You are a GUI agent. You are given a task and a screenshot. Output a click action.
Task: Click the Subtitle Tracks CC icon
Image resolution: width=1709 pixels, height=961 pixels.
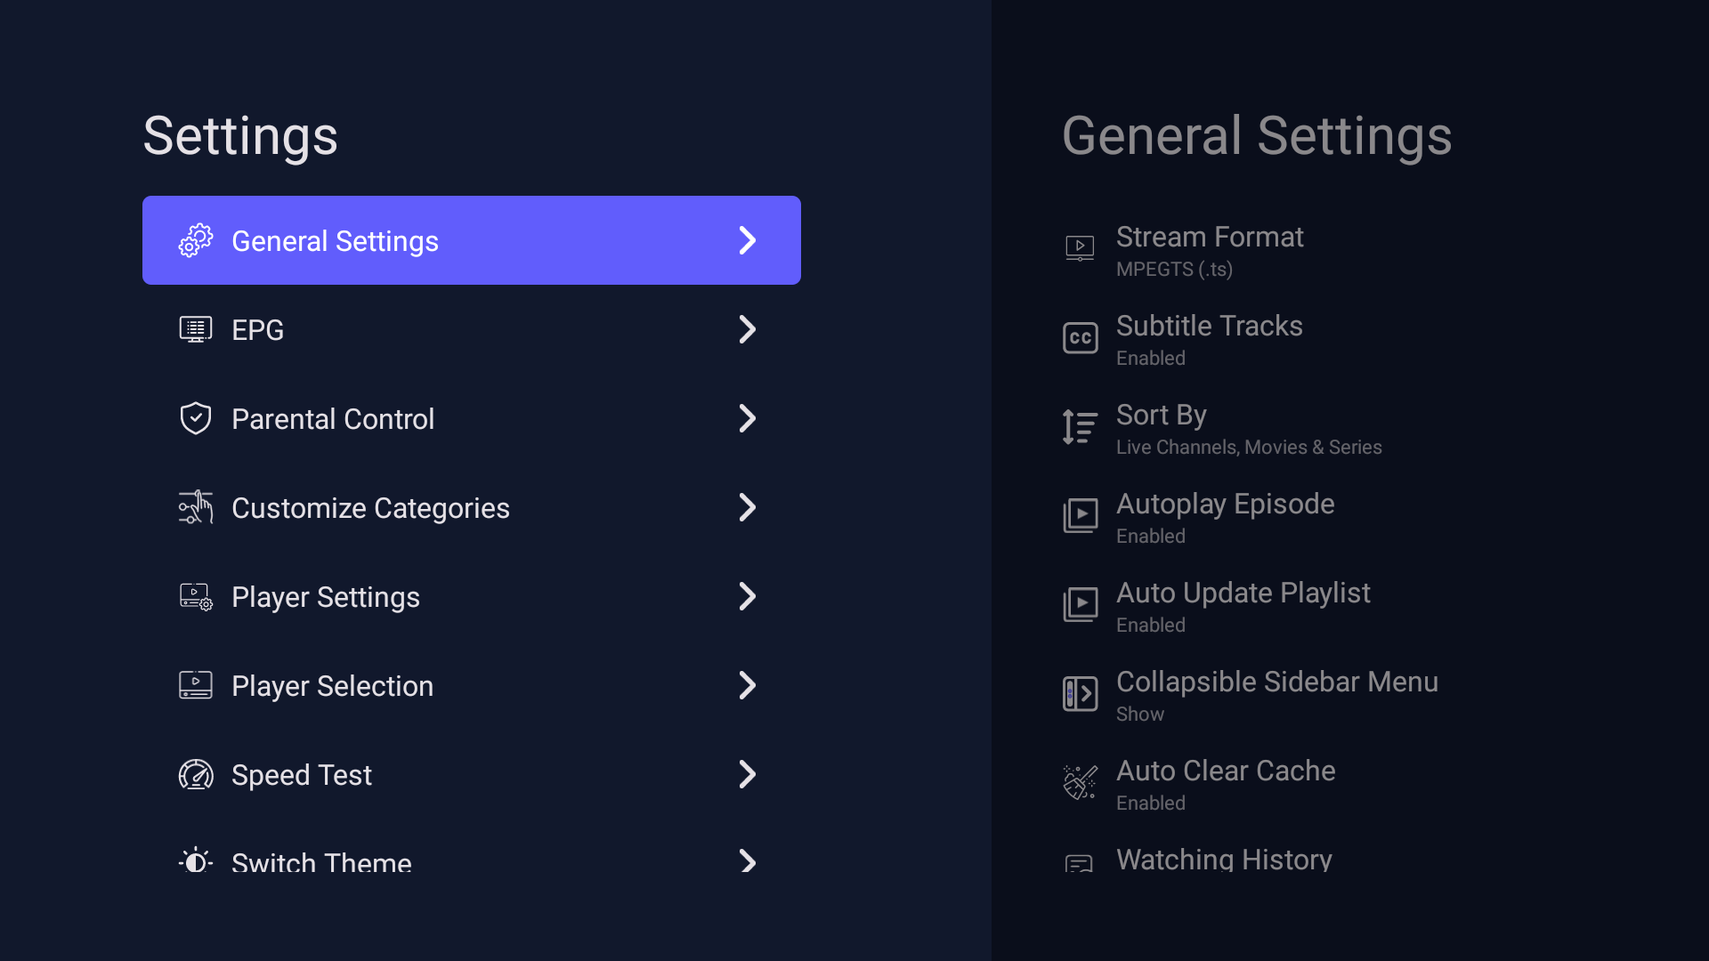pos(1080,338)
